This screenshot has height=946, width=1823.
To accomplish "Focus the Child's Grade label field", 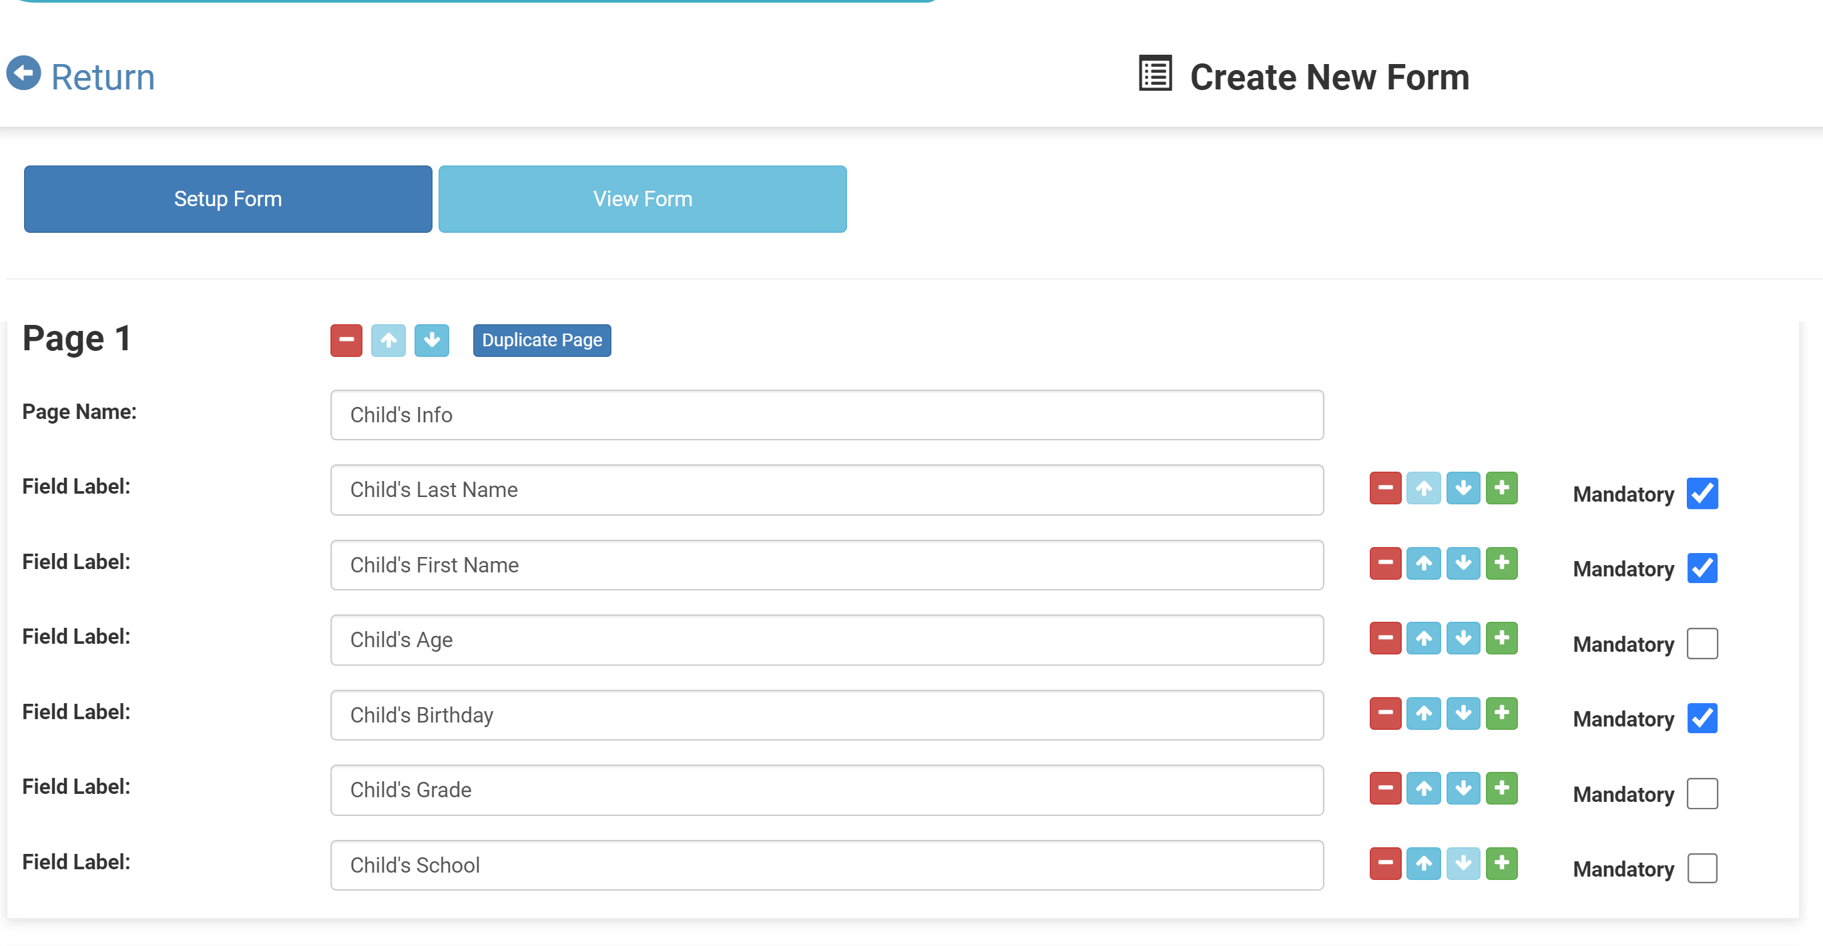I will (x=826, y=790).
